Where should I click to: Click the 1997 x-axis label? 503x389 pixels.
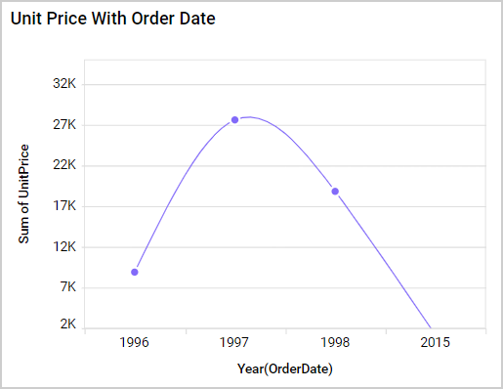point(234,342)
